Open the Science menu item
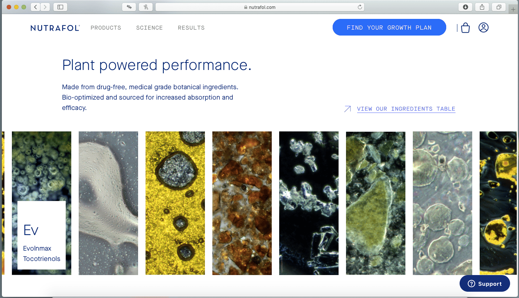 click(x=149, y=28)
